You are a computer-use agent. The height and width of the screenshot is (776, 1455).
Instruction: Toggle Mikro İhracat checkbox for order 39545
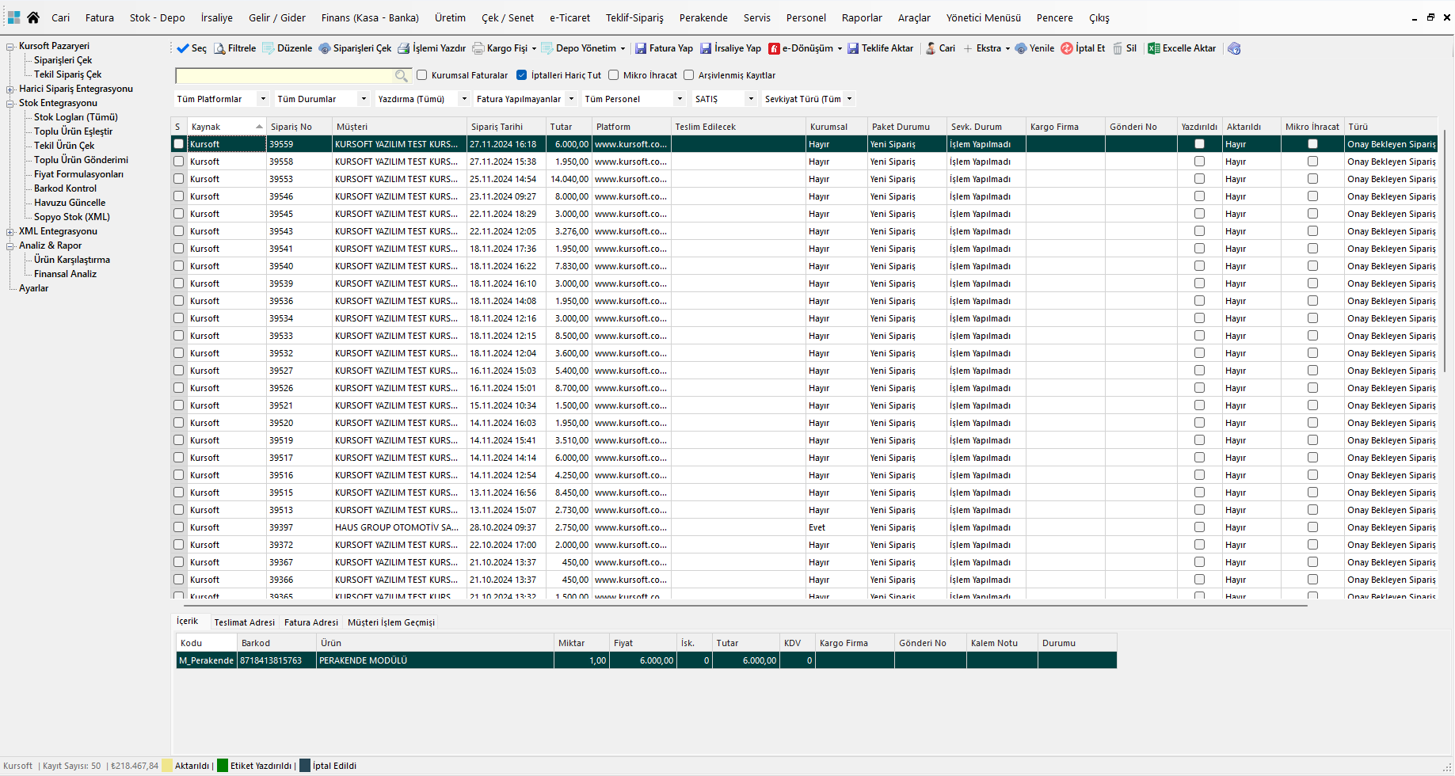1312,214
